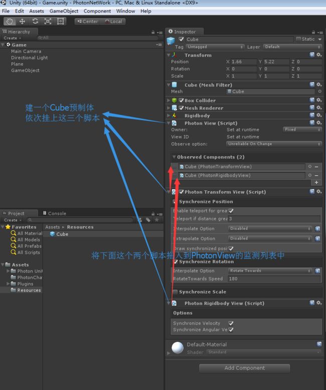Screen dimensions: 326x390
Task: Open Observe option Unreliable On Change dropdown
Action: (x=274, y=144)
